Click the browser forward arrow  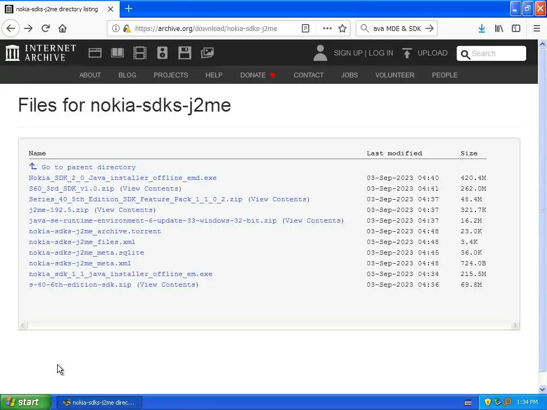(x=28, y=29)
